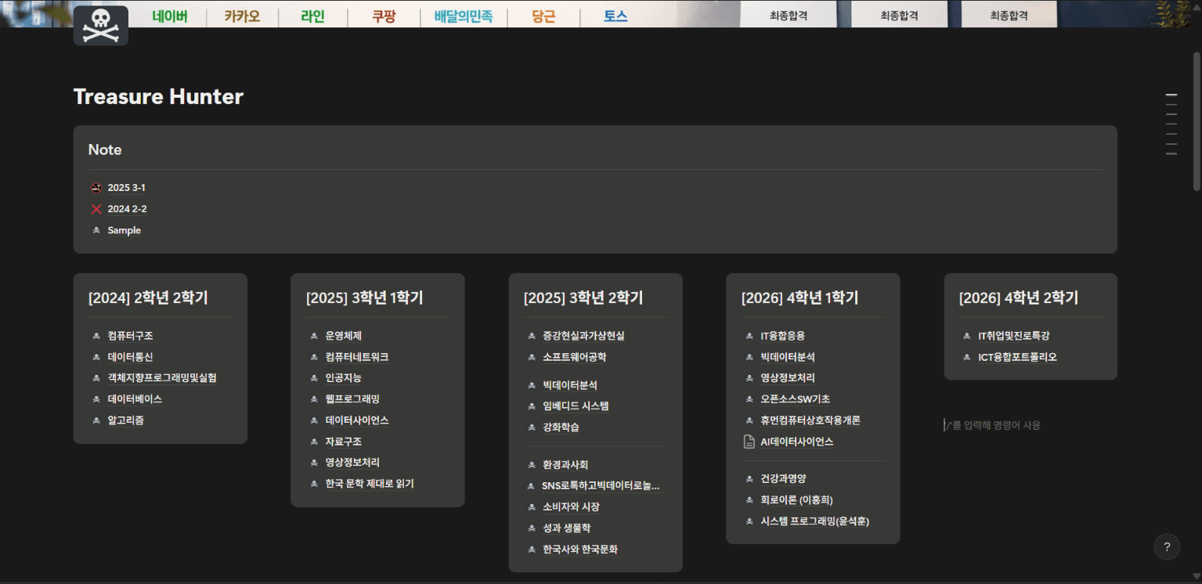The width and height of the screenshot is (1202, 584).
Task: Click the icon beside 건강과영양
Action: (x=749, y=478)
